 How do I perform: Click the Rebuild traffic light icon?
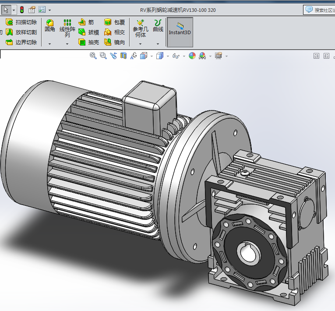click(x=22, y=9)
